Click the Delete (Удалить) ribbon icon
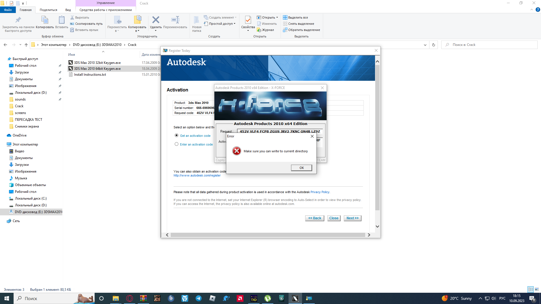541x304 pixels. click(x=156, y=20)
